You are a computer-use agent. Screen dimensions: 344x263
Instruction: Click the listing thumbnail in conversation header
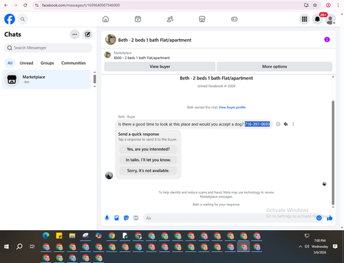click(111, 40)
